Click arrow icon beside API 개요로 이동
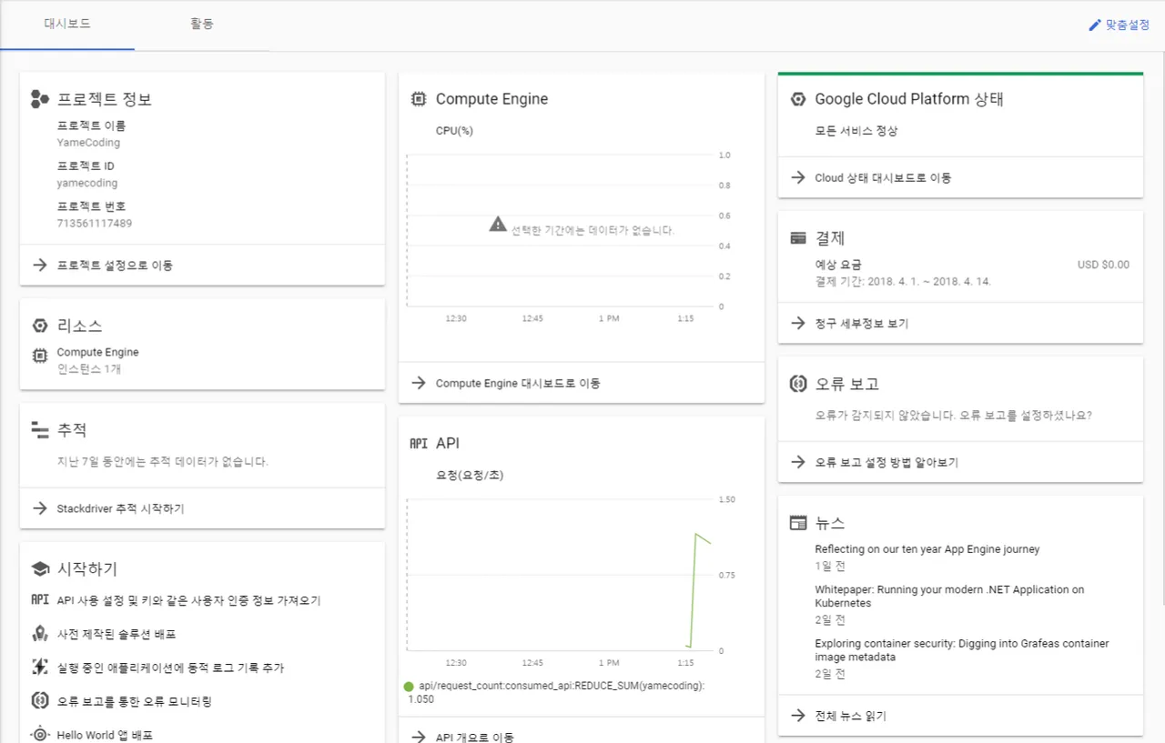This screenshot has height=743, width=1165. coord(419,738)
